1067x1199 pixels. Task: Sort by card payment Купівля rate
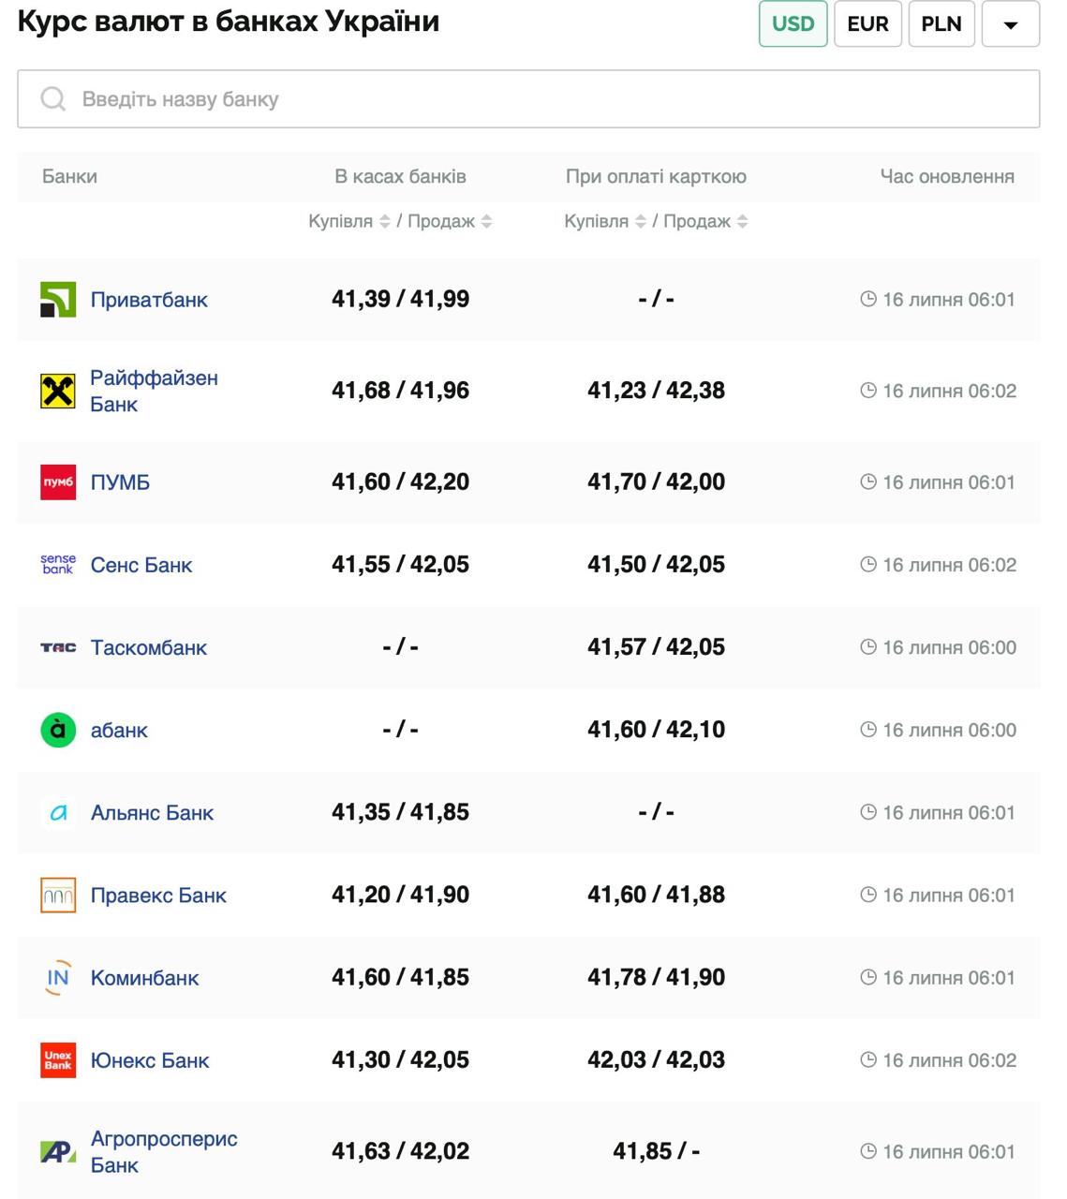coord(640,221)
